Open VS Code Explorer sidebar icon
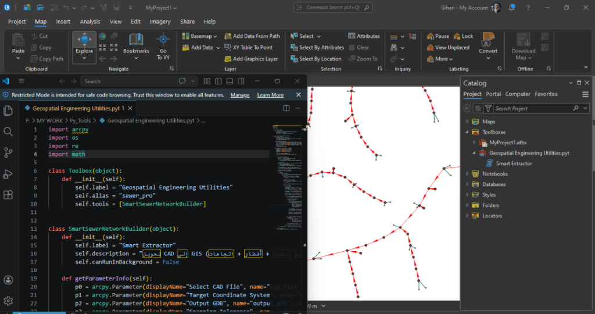 pyautogui.click(x=8, y=111)
